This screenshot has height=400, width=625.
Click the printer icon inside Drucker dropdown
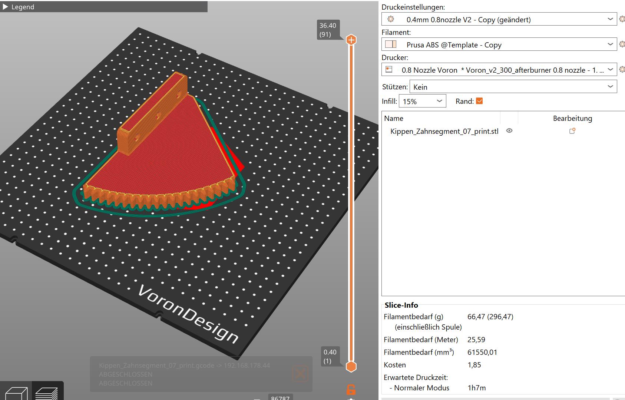click(x=389, y=69)
